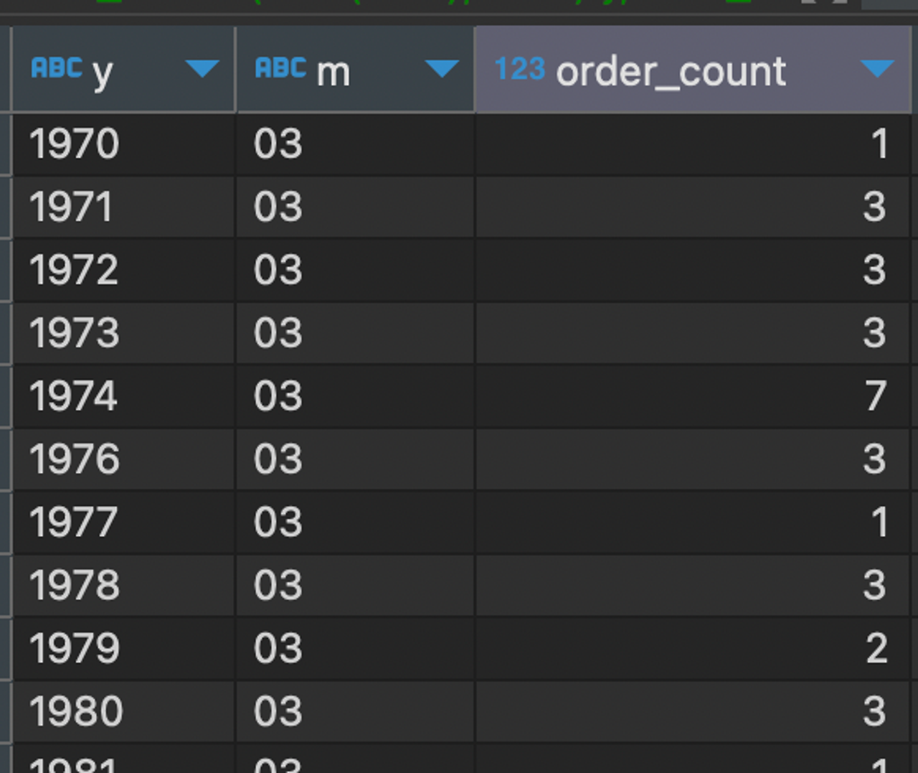Screen dimensions: 918x773
Task: Click the 03 month cell in the 1980 row
Action: coord(356,712)
